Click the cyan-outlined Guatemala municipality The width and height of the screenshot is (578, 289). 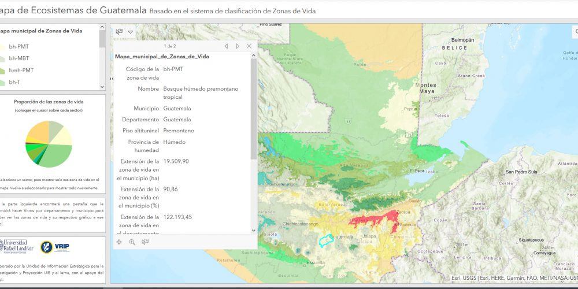point(326,240)
